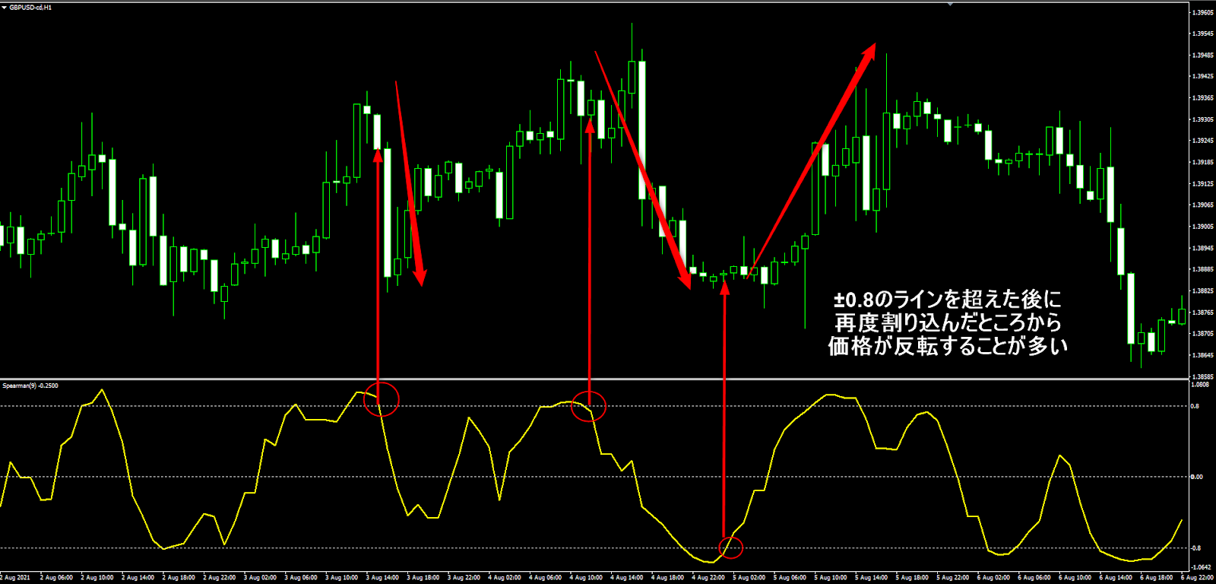This screenshot has width=1216, height=584.
Task: Open the GBPUSD-cd,H1 chart title dropdown arrow
Action: (x=4, y=7)
